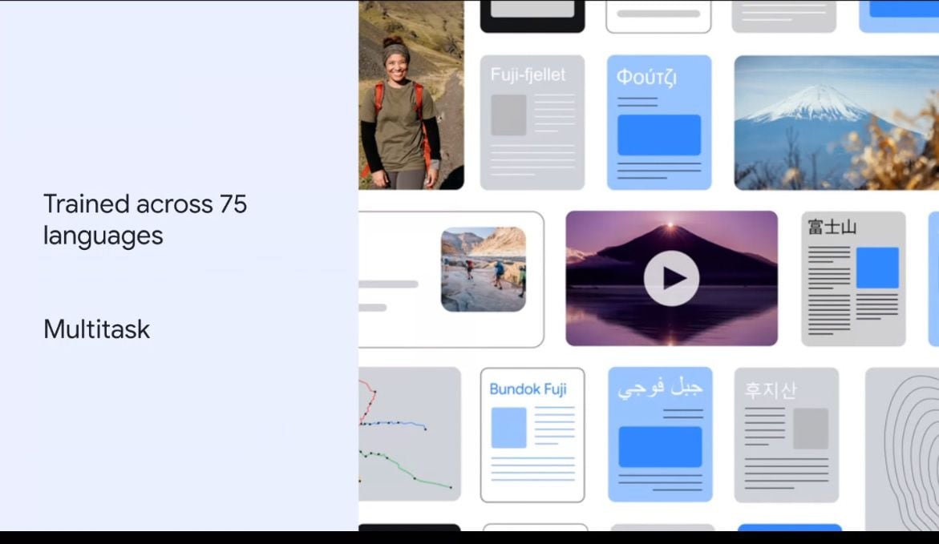Click gray image placeholder in Fuji-fjellet card
Viewport: 939px width, 544px height.
(508, 115)
